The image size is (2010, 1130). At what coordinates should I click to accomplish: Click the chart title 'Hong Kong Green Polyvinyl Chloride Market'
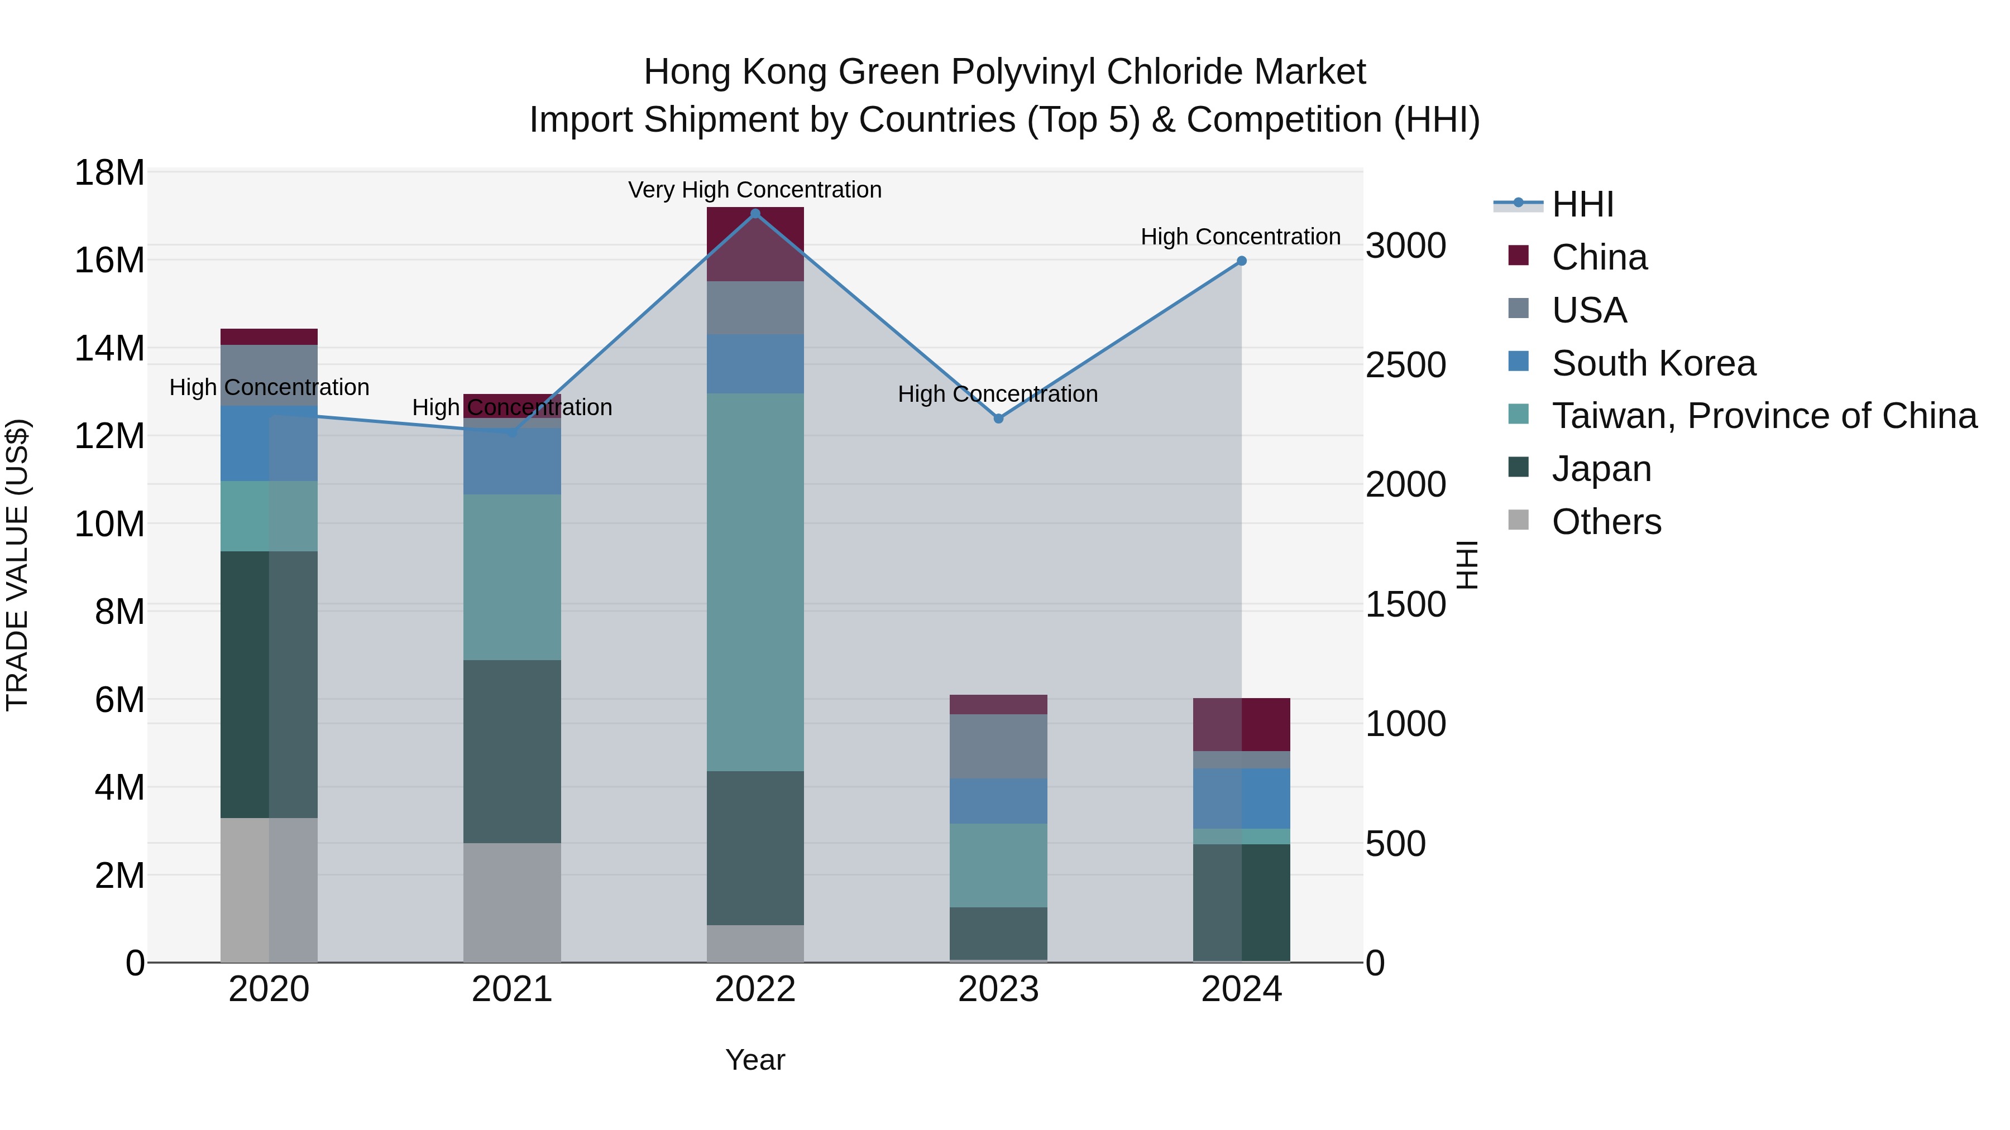(x=1005, y=72)
